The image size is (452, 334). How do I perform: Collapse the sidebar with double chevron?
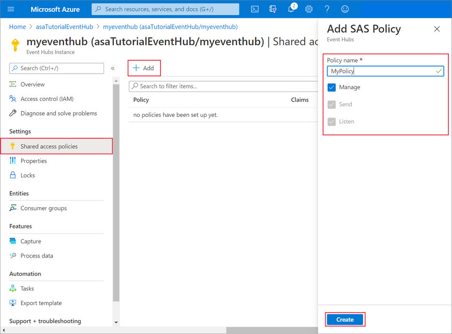click(113, 68)
